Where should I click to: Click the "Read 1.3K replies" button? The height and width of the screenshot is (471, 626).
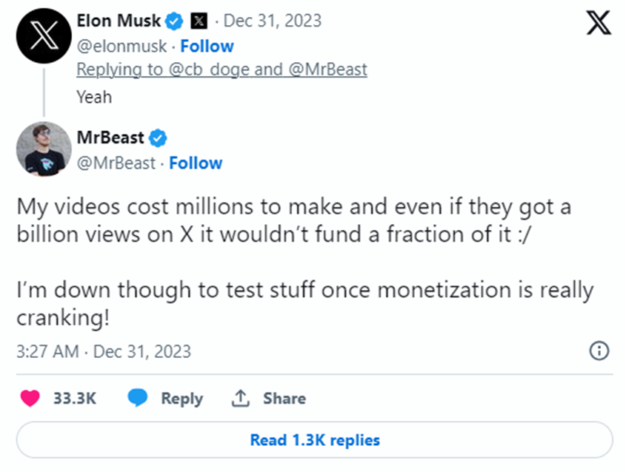[314, 441]
